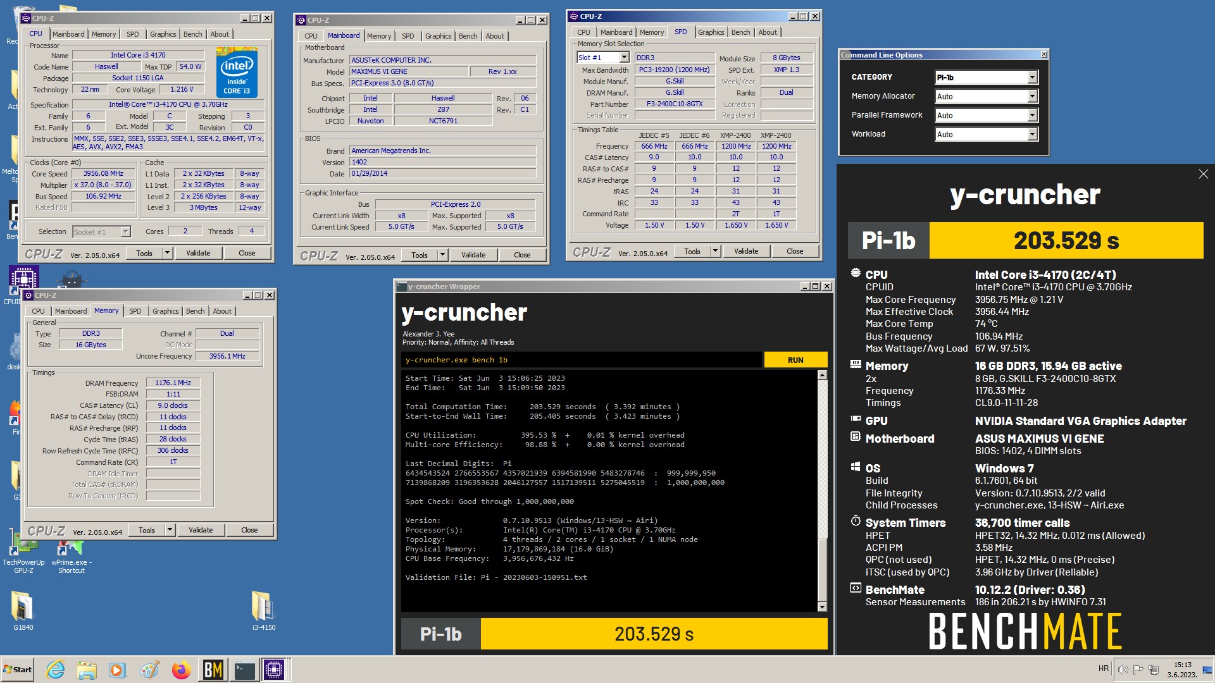The width and height of the screenshot is (1215, 683).
Task: Click the Memory icon in BenchMate results
Action: point(856,364)
